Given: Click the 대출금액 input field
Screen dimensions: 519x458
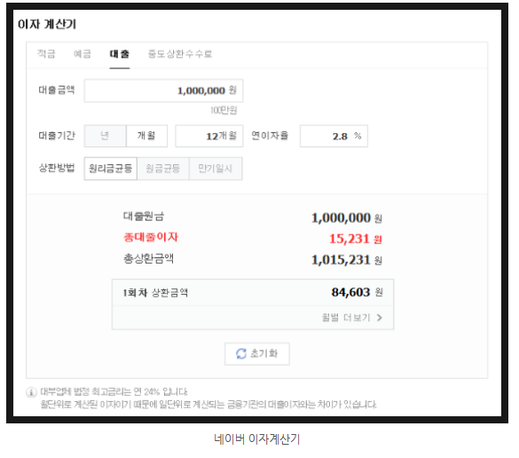Looking at the screenshot, I should pos(163,91).
